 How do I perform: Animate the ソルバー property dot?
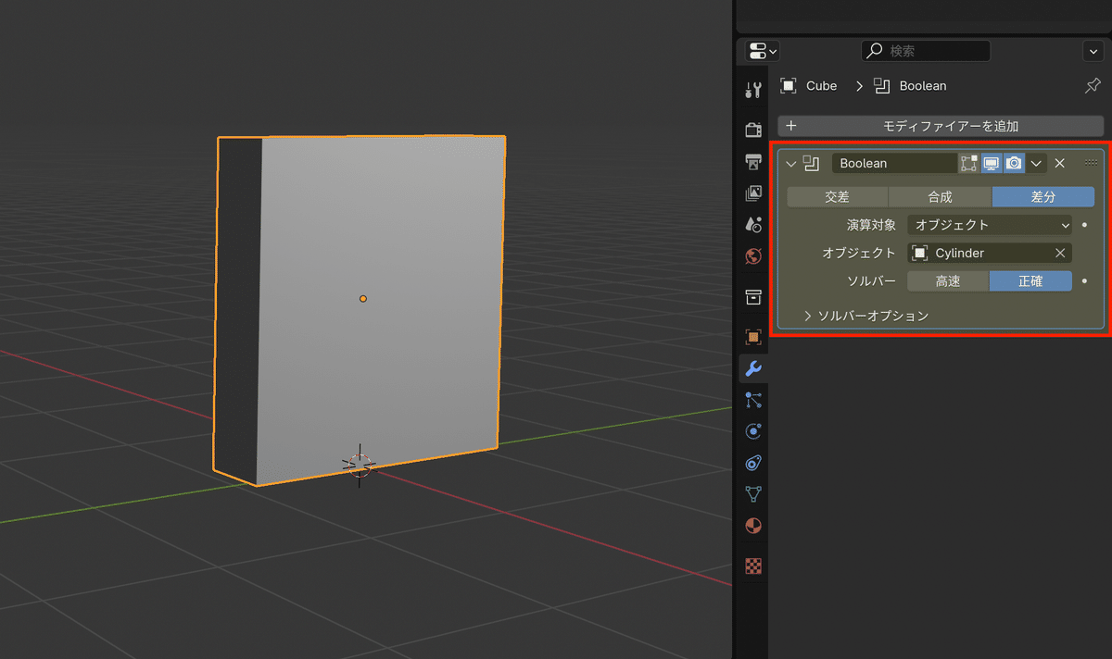coord(1084,281)
